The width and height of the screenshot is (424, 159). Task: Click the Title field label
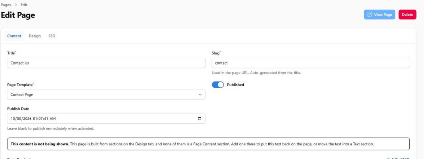point(11,53)
